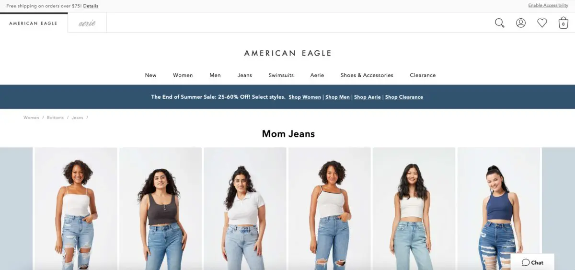Open the navy tank top model thumbnail
The image size is (575, 270).
pos(499,209)
